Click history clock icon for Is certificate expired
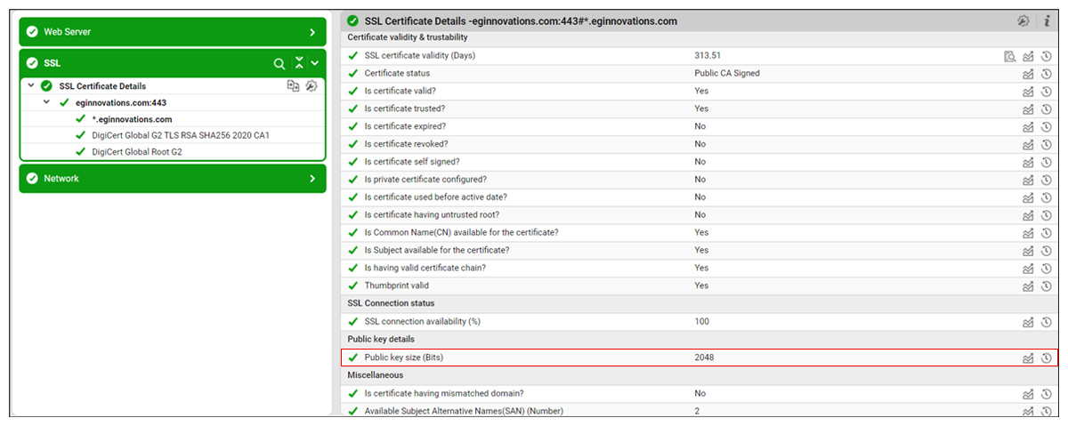Screen dimensions: 1068x426 click(x=1047, y=127)
